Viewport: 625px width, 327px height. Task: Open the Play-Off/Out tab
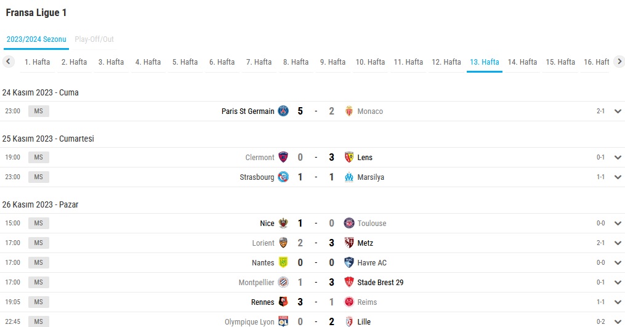point(94,39)
